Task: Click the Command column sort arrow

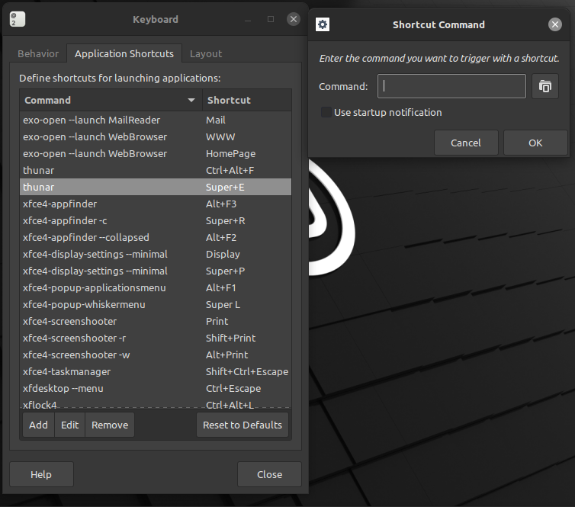Action: click(191, 100)
